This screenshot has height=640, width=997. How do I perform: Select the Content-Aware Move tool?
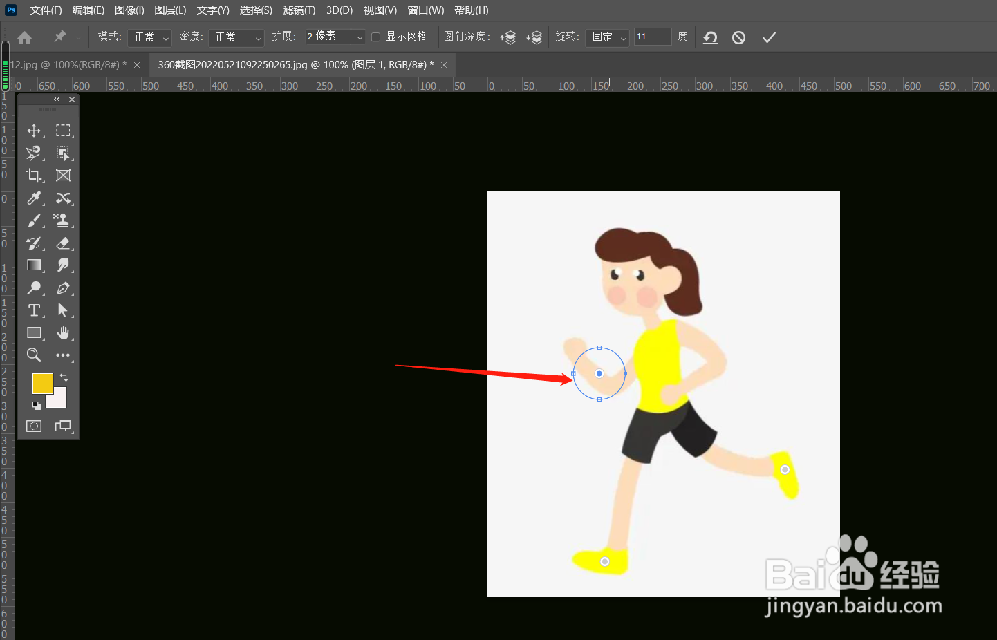pyautogui.click(x=64, y=198)
